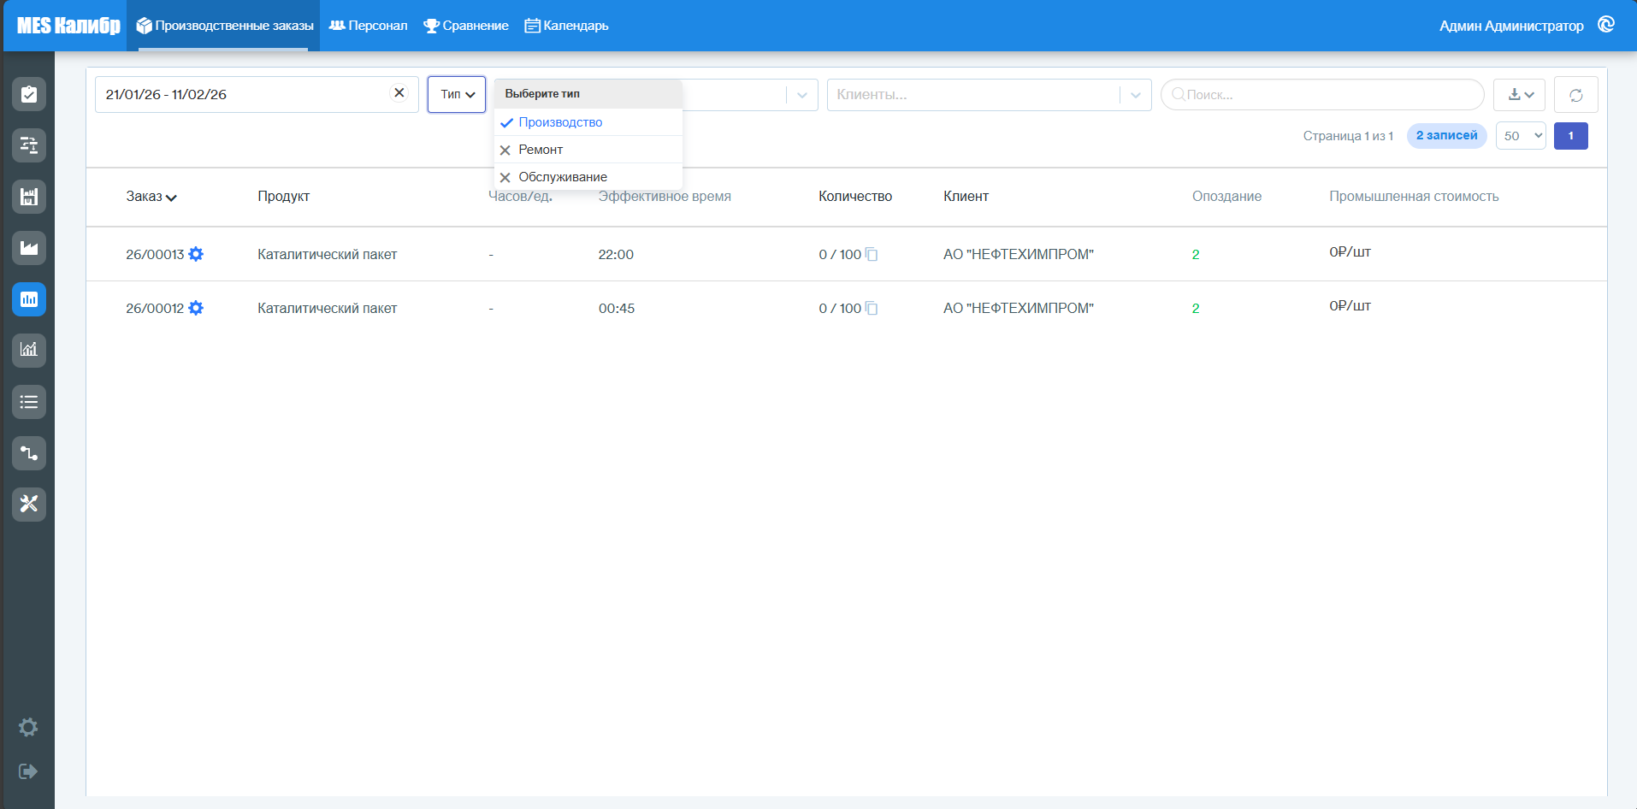Click Админ Администратор user name

(1511, 26)
